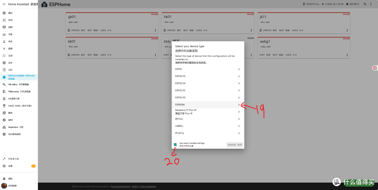This screenshot has height=190, width=378.
Task: Click the ESPHome search magnifier icon
Action: pos(365,4)
